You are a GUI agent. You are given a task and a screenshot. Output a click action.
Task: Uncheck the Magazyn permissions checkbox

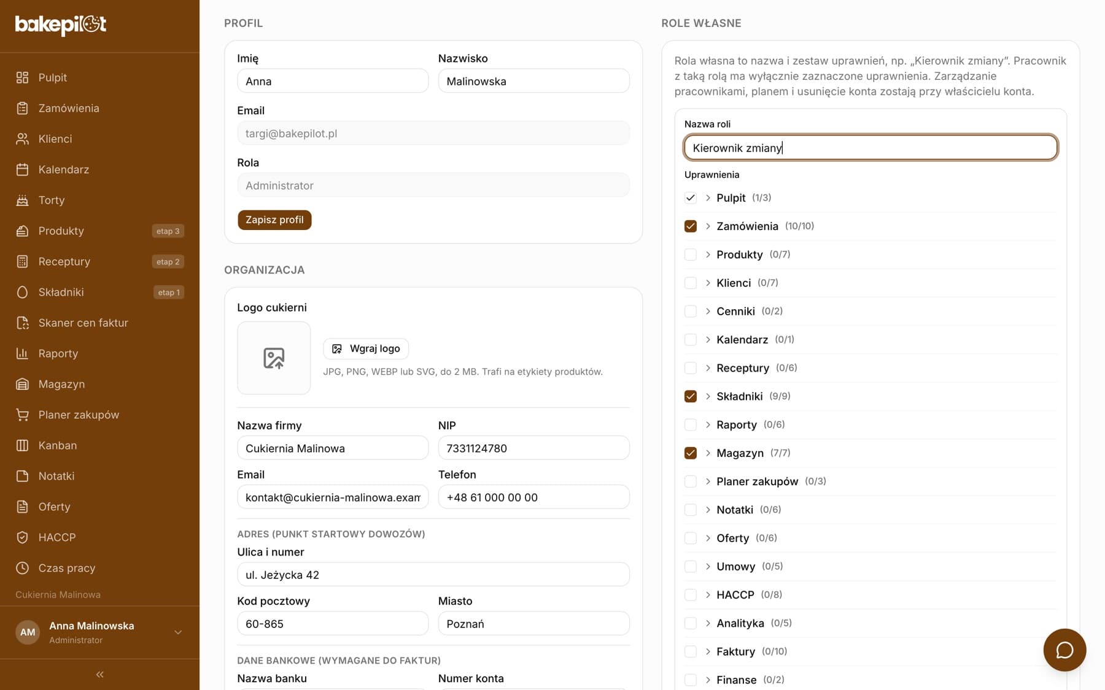click(x=691, y=453)
